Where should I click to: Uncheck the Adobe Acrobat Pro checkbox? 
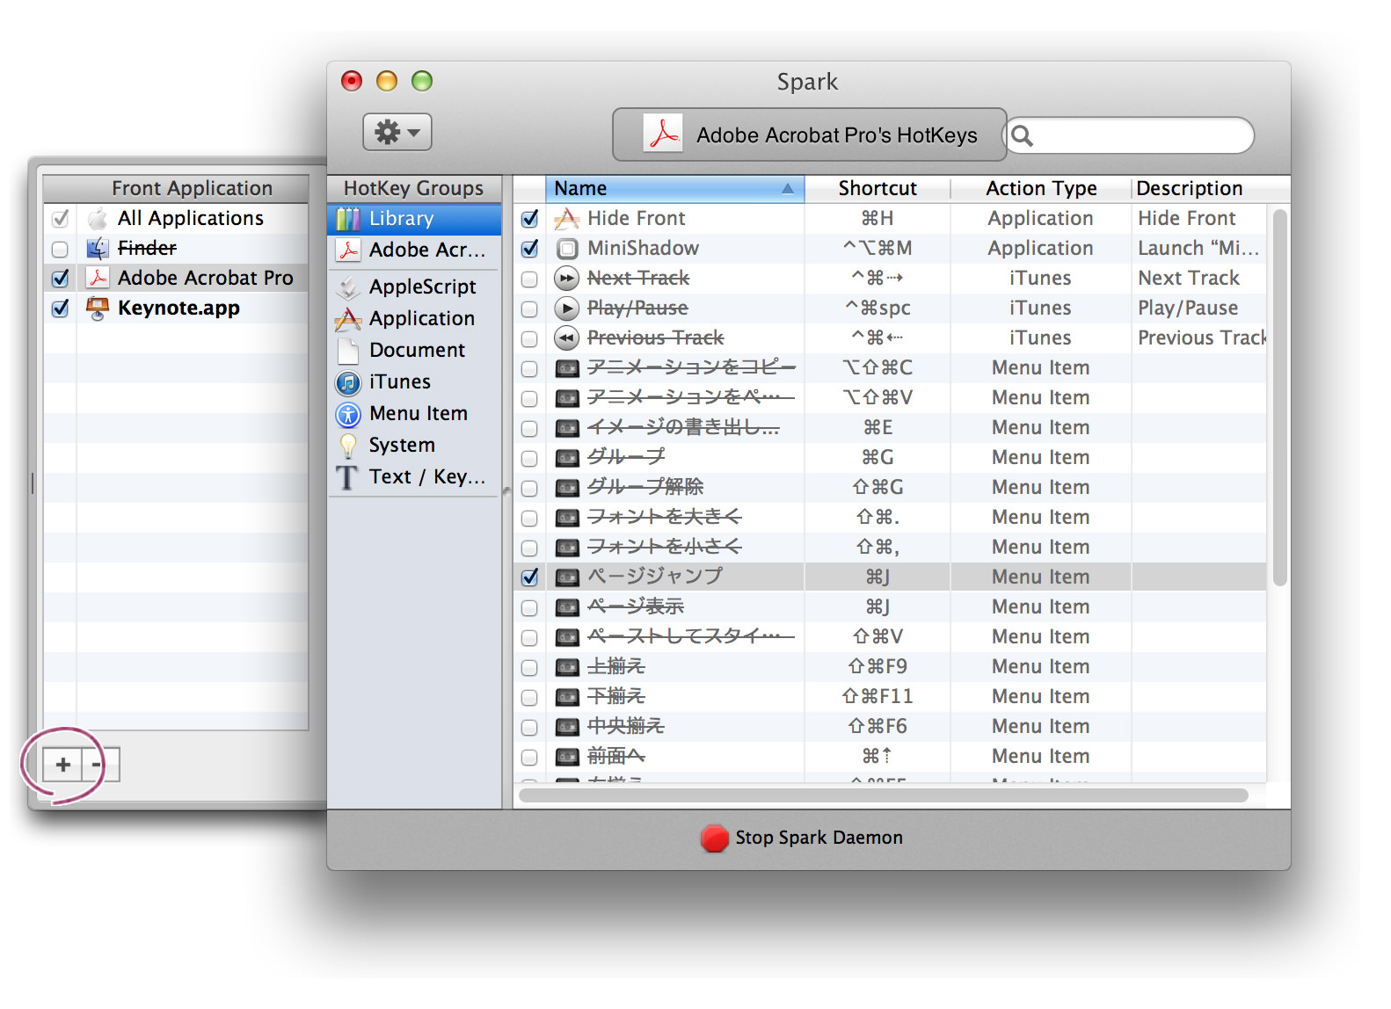pyautogui.click(x=60, y=279)
